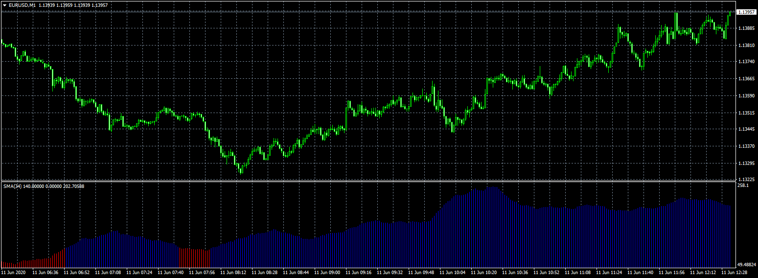Click the OHLC values 1.13939 1.13959 text
758x278 pixels.
click(56, 5)
